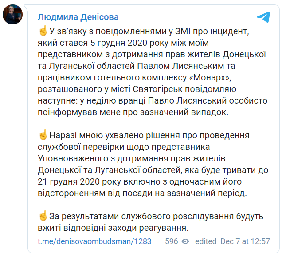
Task: Click the pointing finger emoji before «За результатами»
Action: pos(43,217)
